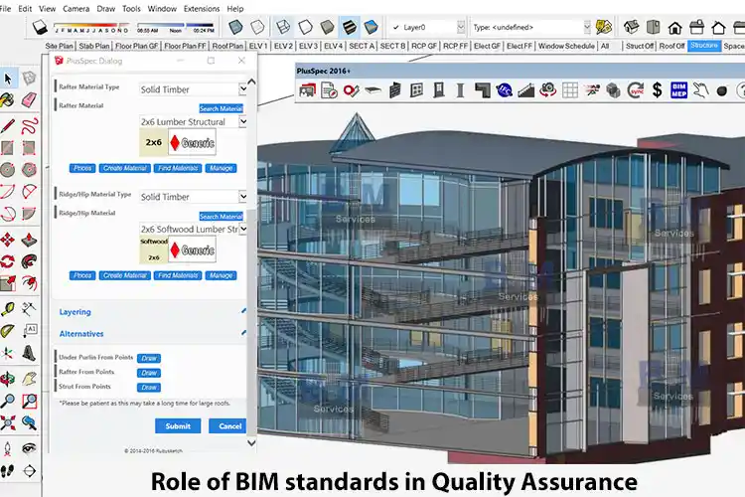Select the PlusSpec window tool

coord(416,89)
